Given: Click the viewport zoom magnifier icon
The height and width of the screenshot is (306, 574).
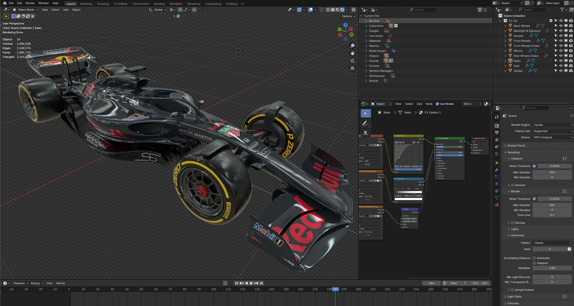Looking at the screenshot, I should coord(352,46).
